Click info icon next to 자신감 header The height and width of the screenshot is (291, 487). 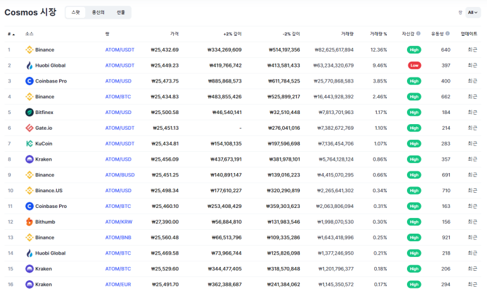click(x=418, y=33)
